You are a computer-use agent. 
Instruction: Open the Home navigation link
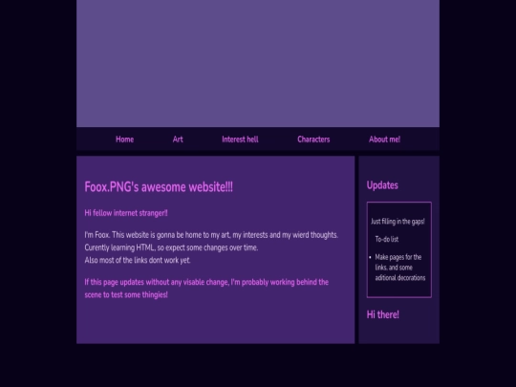125,140
